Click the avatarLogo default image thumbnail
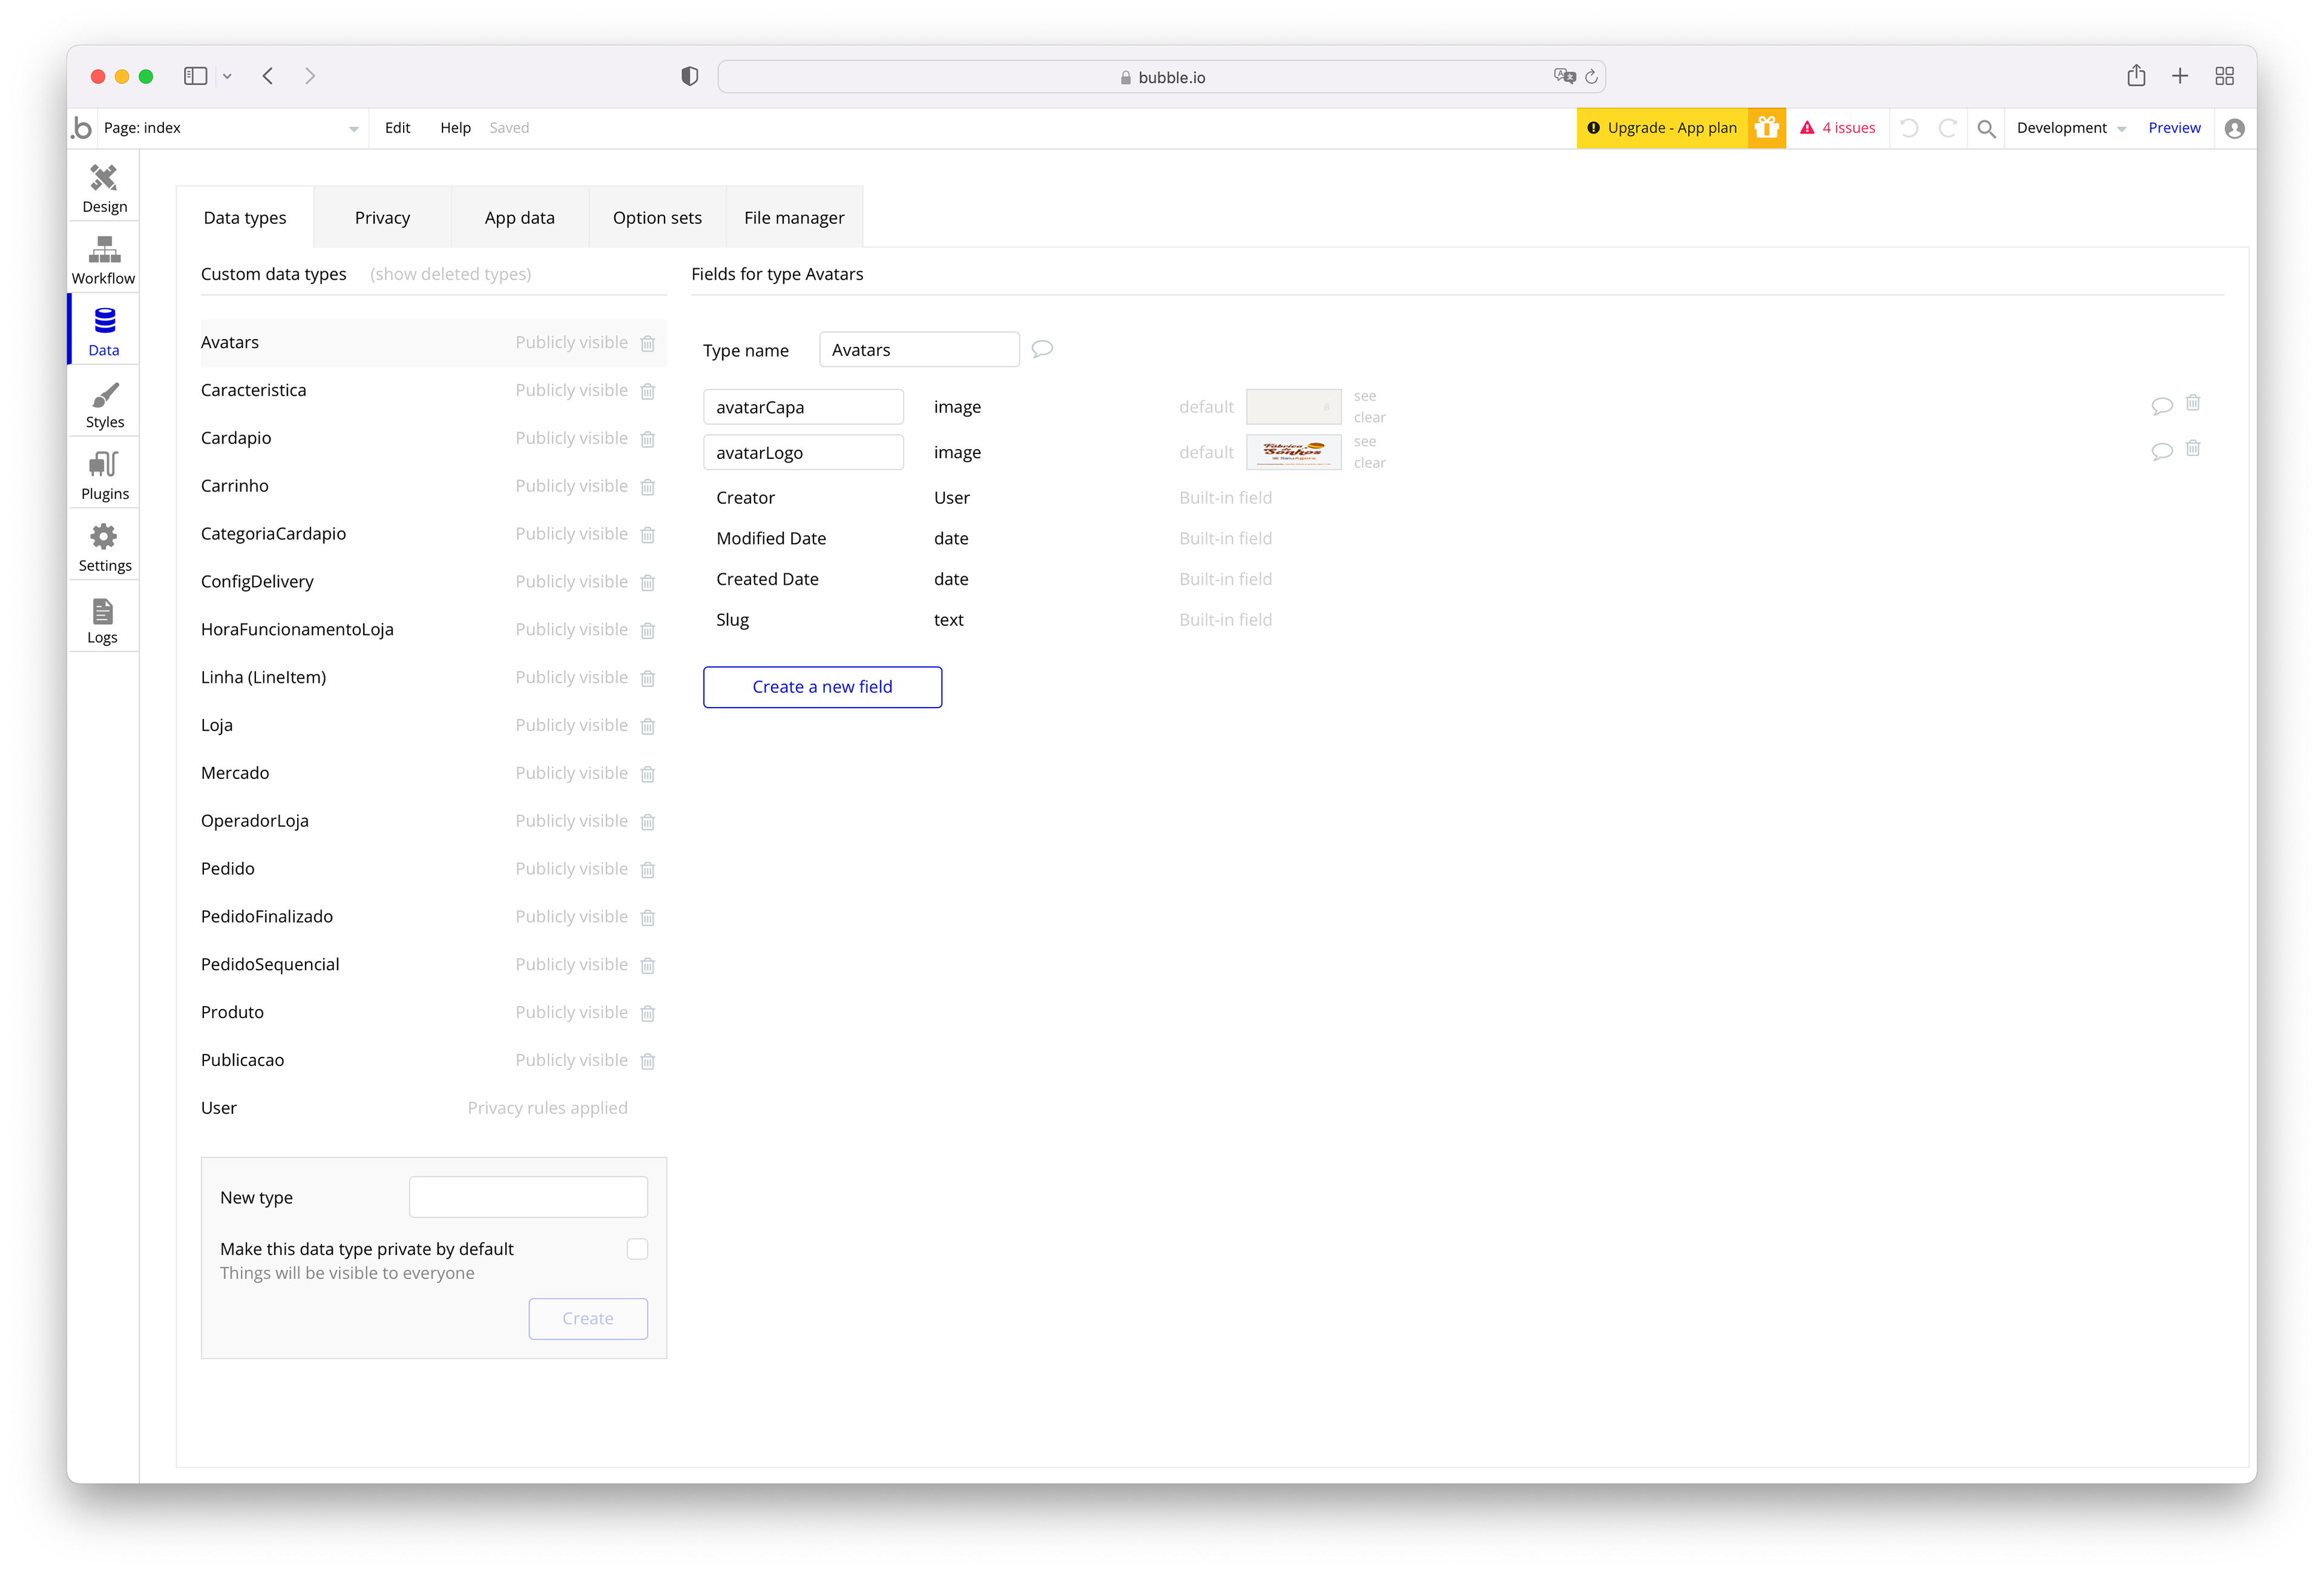The image size is (2324, 1572). click(1294, 452)
